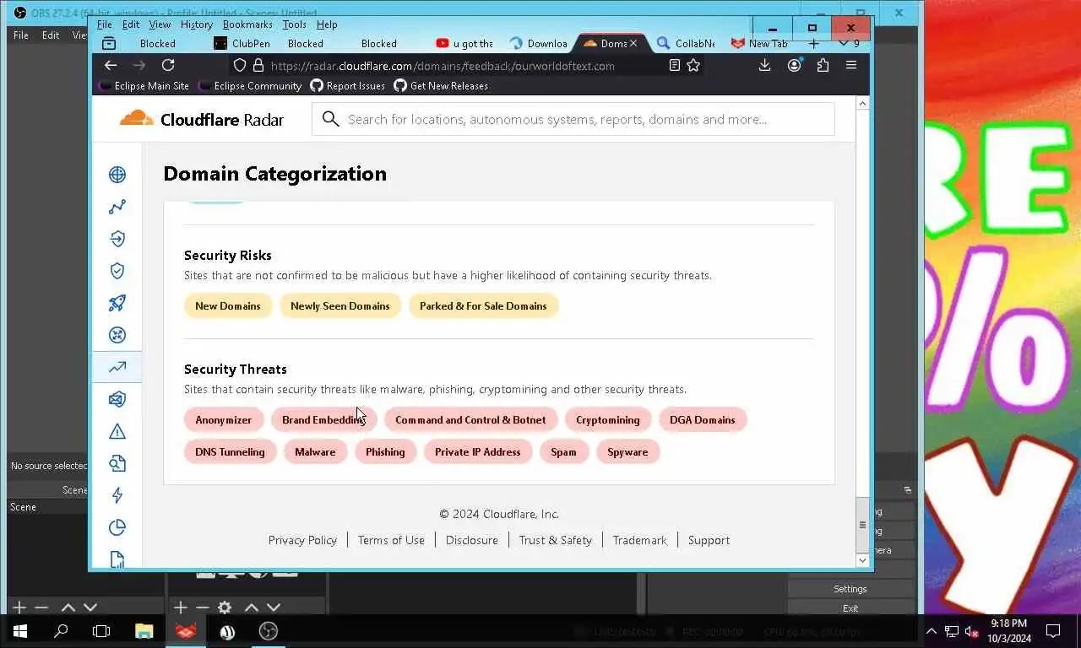1081x648 pixels.
Task: Select the DNS Tunneling tag
Action: (230, 451)
